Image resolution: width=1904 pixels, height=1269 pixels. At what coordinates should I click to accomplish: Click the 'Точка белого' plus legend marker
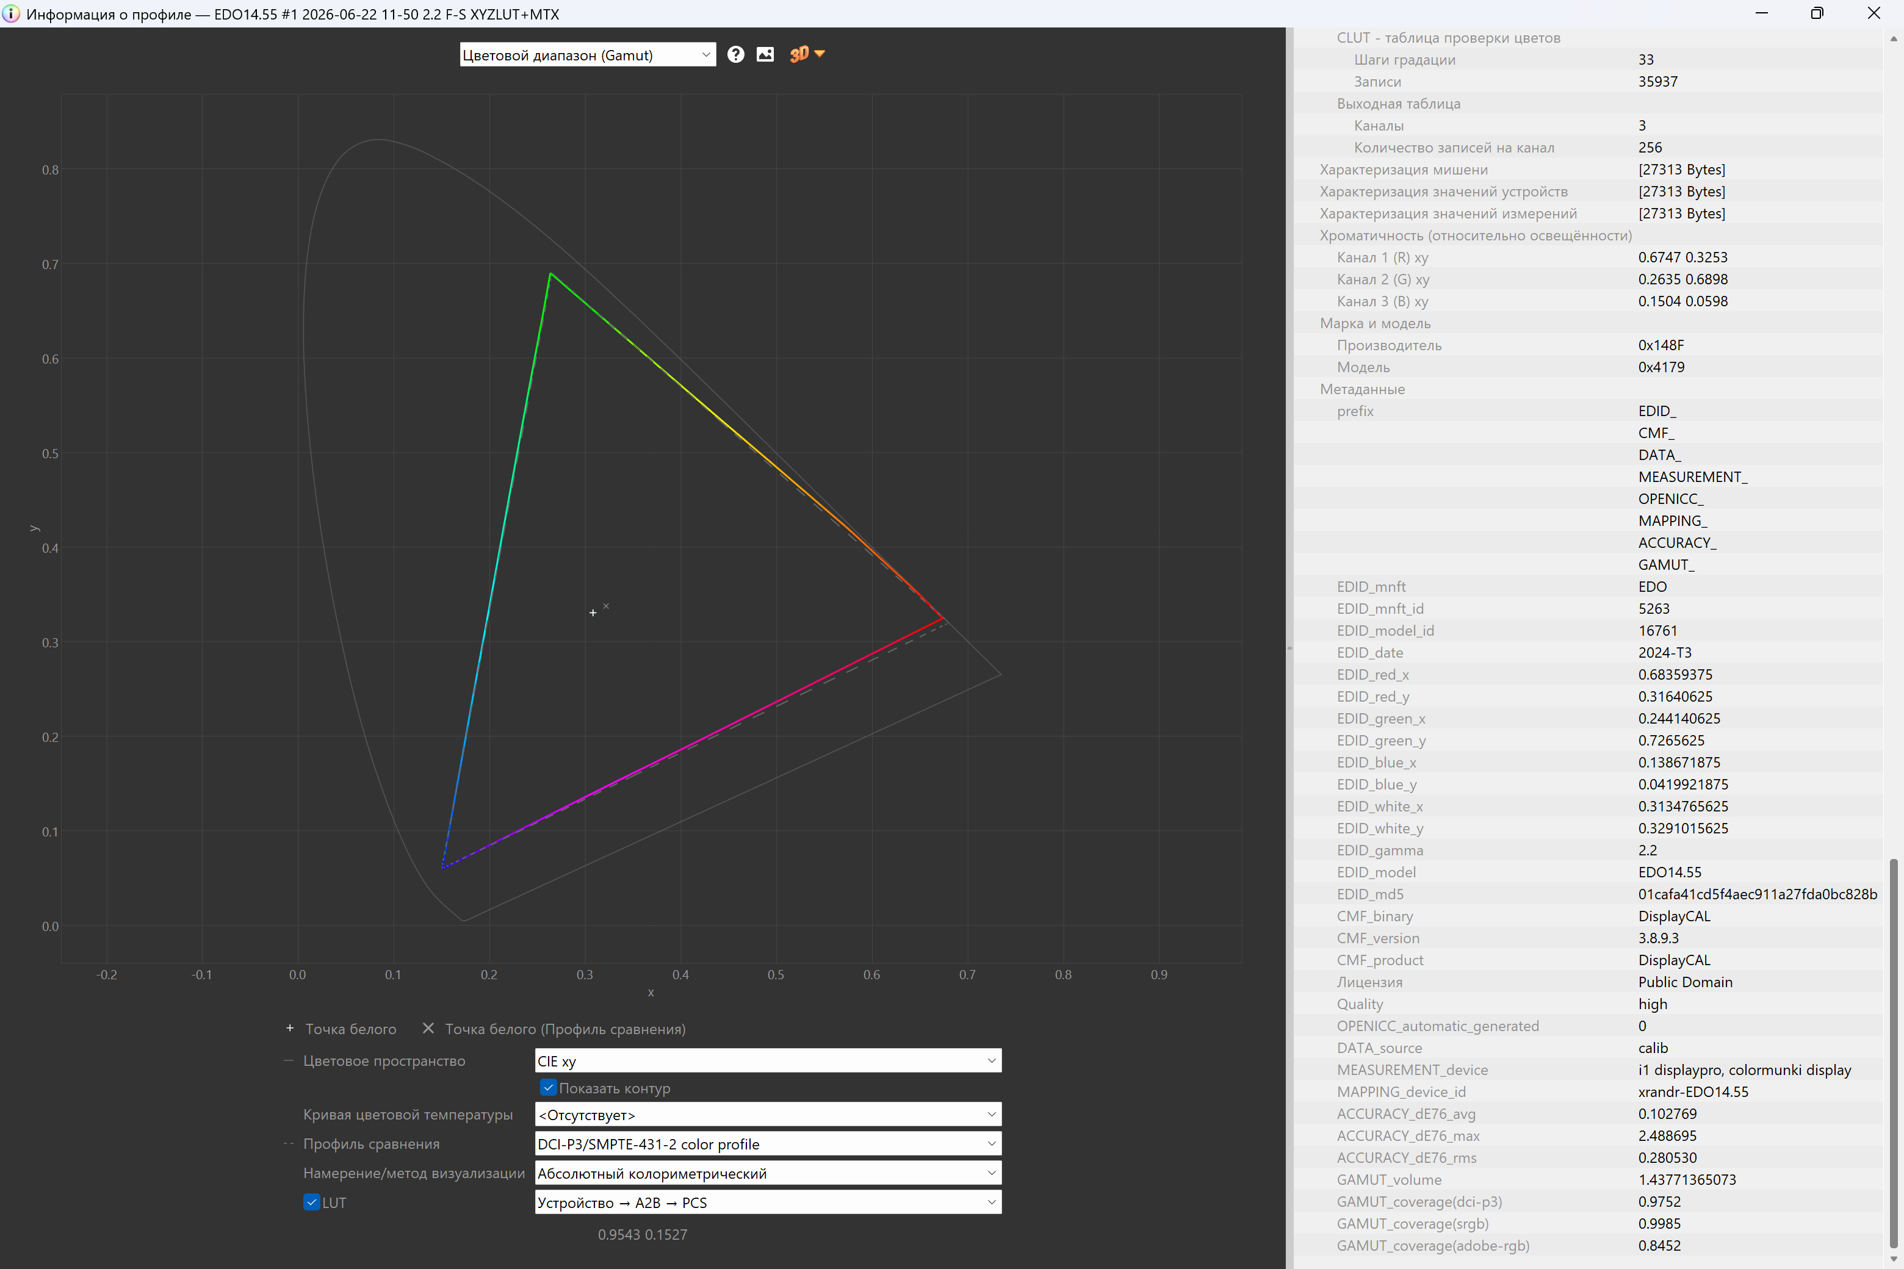290,1028
